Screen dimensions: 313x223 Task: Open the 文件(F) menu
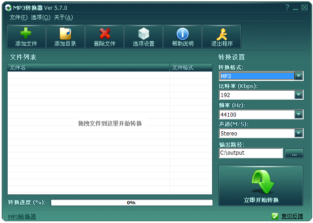[18, 17]
